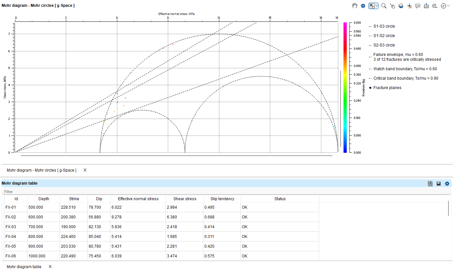453x273 pixels.
Task: Open the selection tool dropdown arrow
Action: pos(377,6)
